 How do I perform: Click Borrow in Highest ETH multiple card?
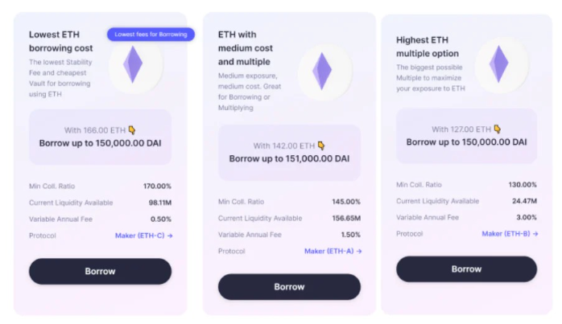click(466, 269)
